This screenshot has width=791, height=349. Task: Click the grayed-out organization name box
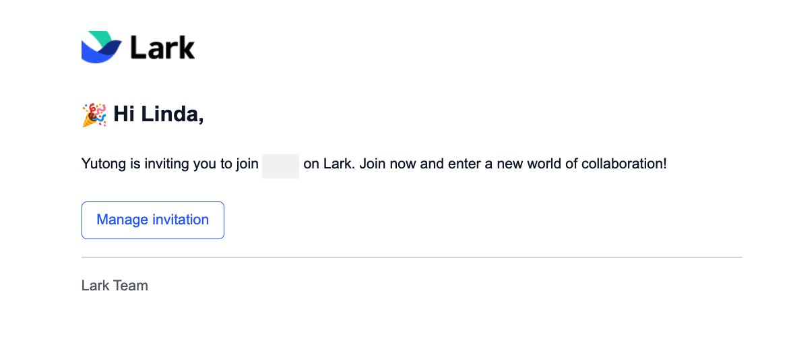[x=280, y=166]
